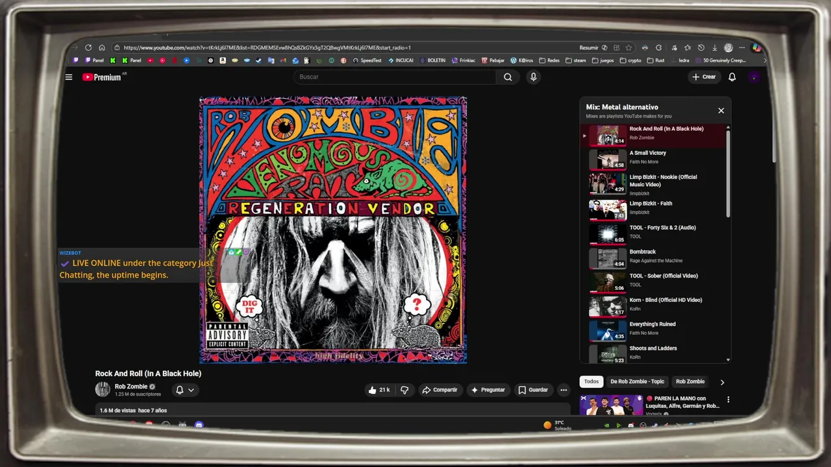Close the Mix: Metal alternativo playlist panel
Viewport: 831px width, 467px height.
pos(721,111)
